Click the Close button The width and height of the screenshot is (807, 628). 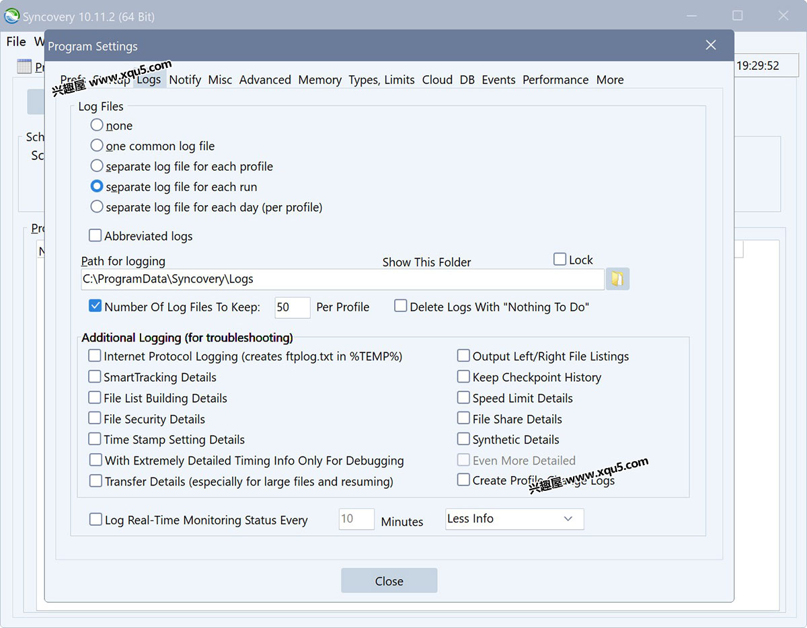pyautogui.click(x=389, y=580)
